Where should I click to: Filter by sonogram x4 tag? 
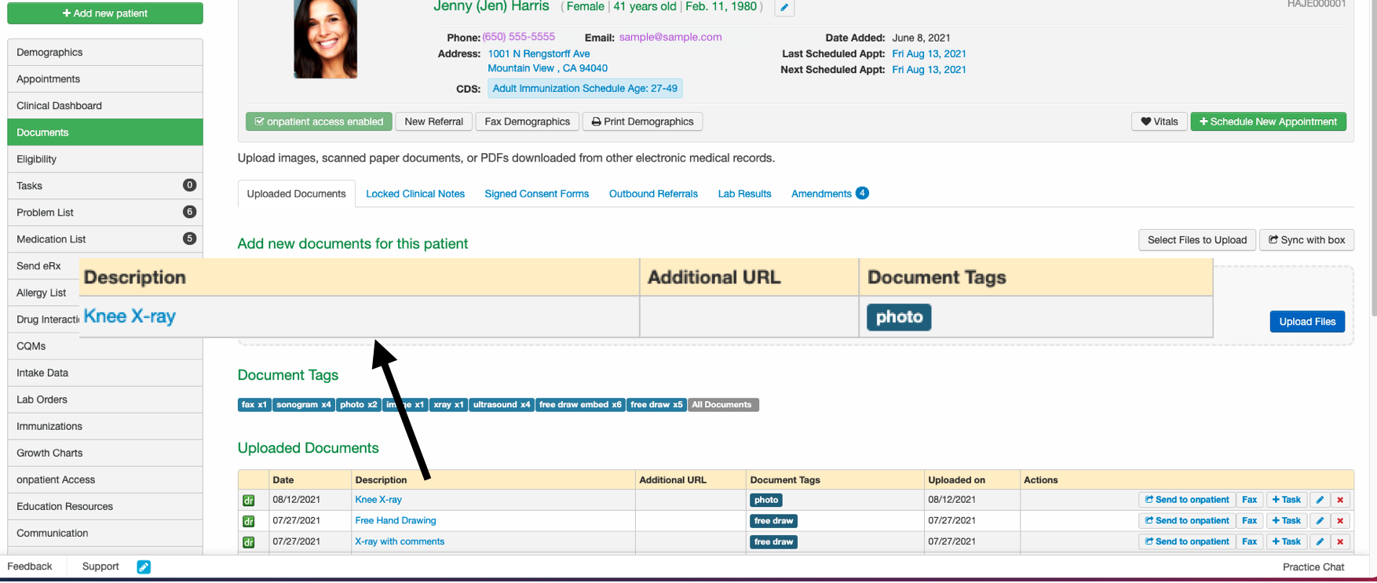(303, 405)
